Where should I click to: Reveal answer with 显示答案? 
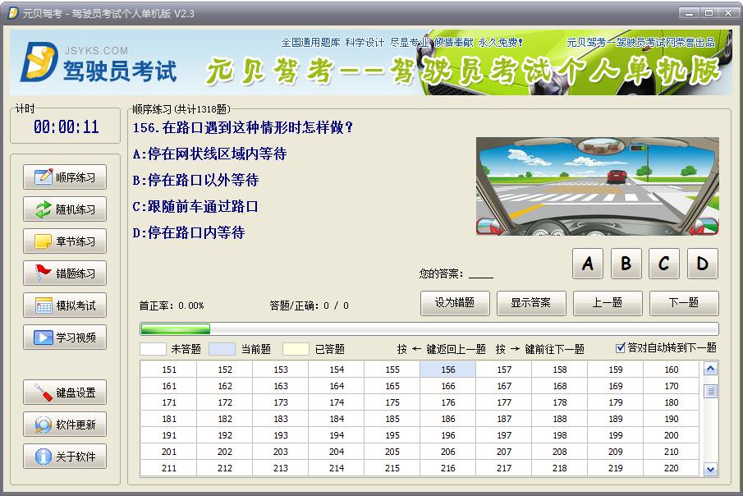click(531, 303)
